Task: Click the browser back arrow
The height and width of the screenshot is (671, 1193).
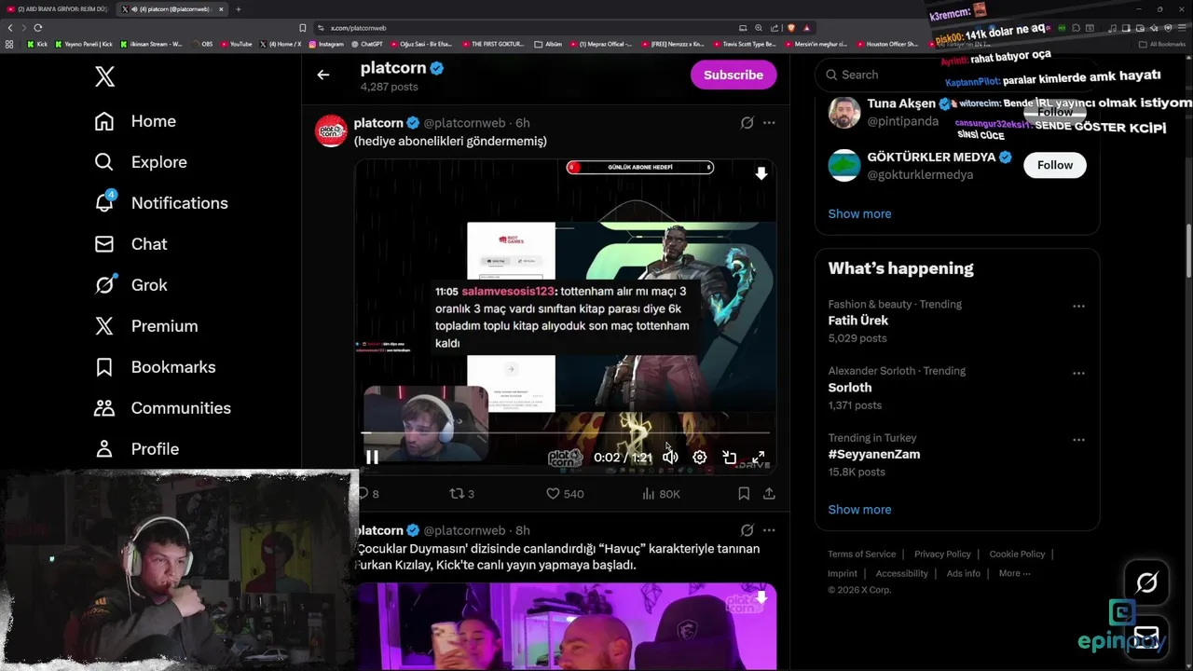Action: (x=10, y=28)
